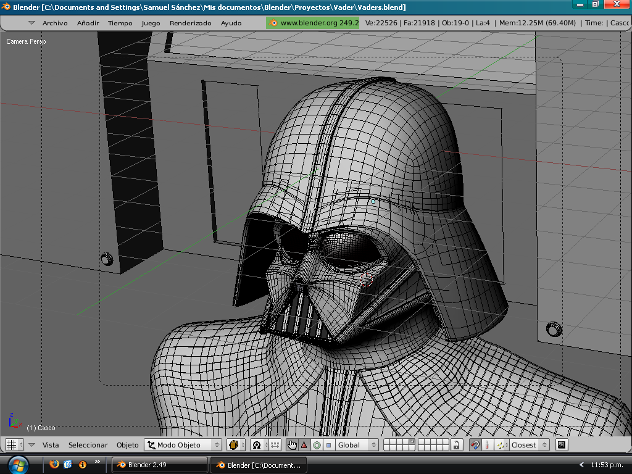Click the pivot point icon
Image resolution: width=632 pixels, height=474 pixels.
tap(257, 445)
